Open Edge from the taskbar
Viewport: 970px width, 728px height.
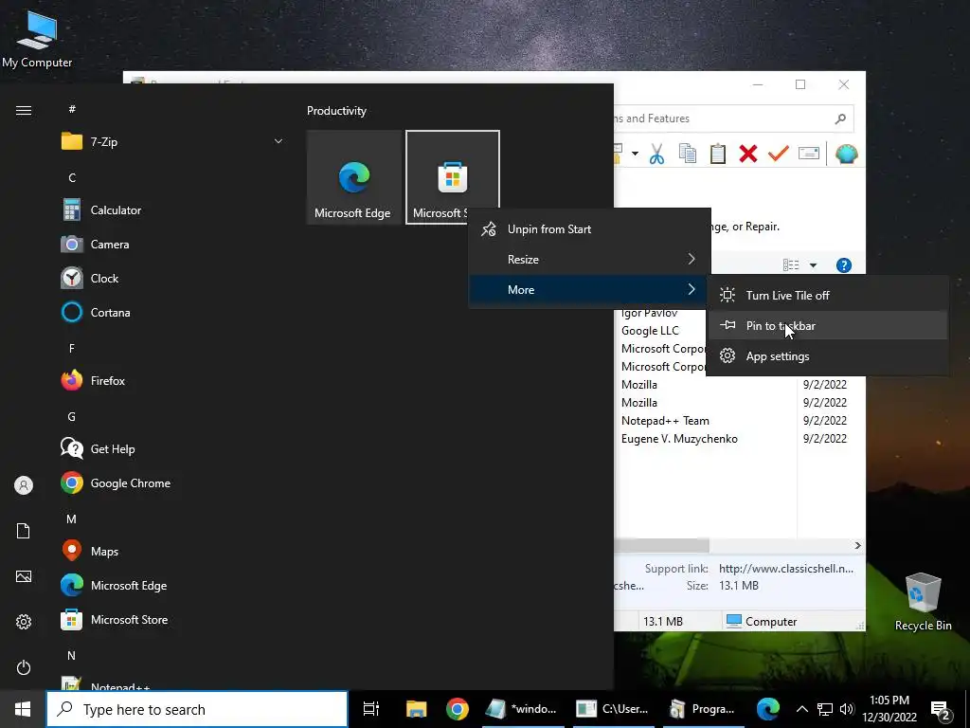pyautogui.click(x=767, y=709)
